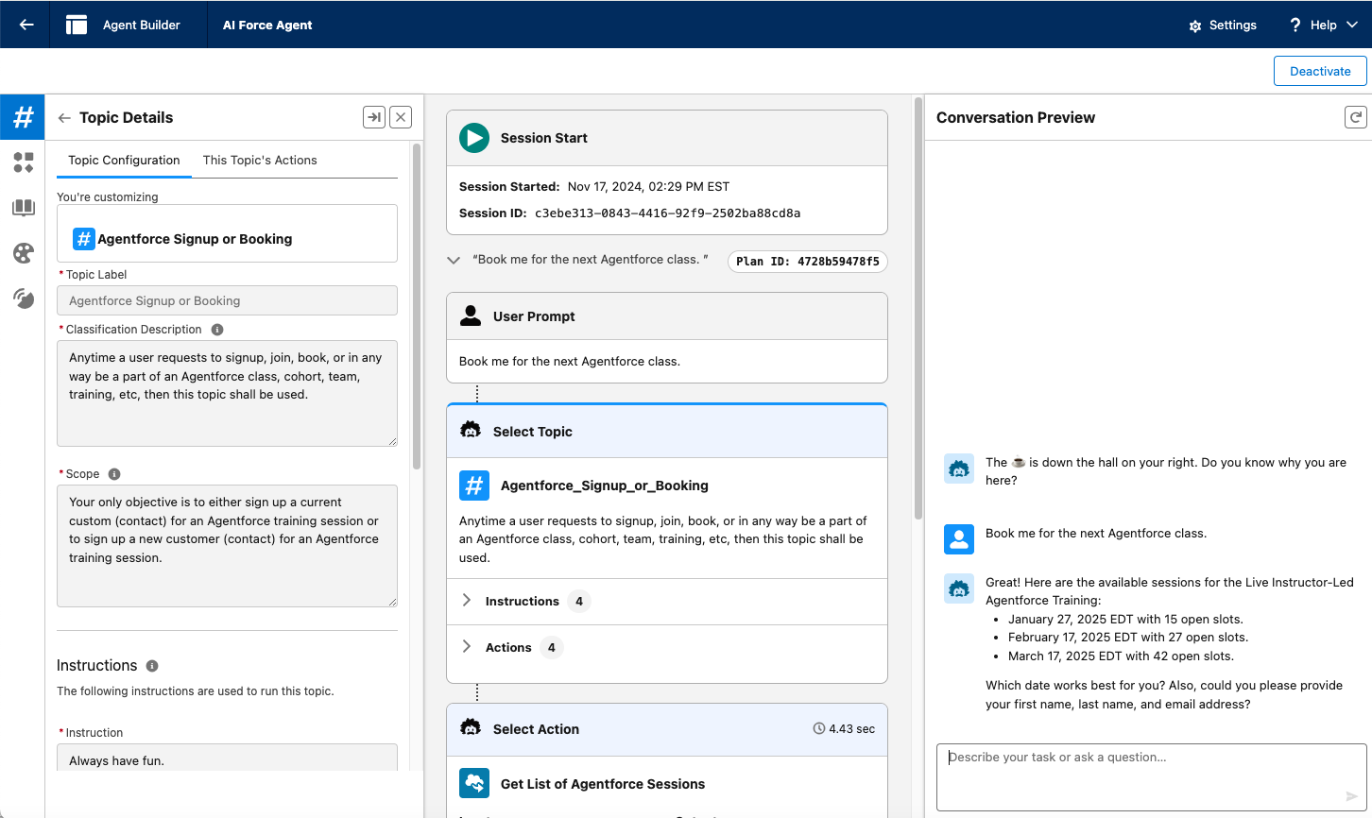
Task: Click the Session Started timestamp
Action: tap(648, 187)
